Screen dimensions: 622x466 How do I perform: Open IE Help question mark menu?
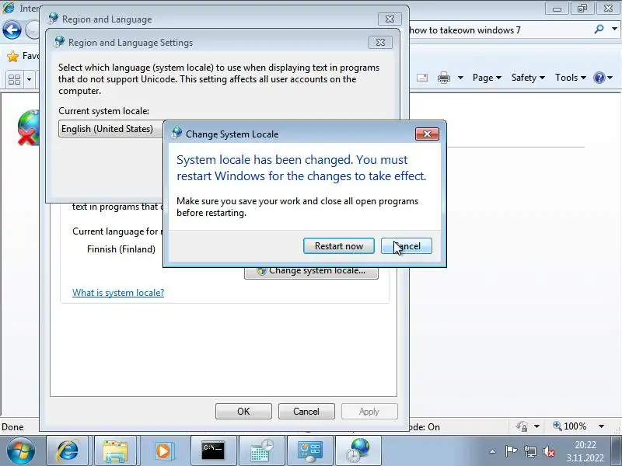603,78
